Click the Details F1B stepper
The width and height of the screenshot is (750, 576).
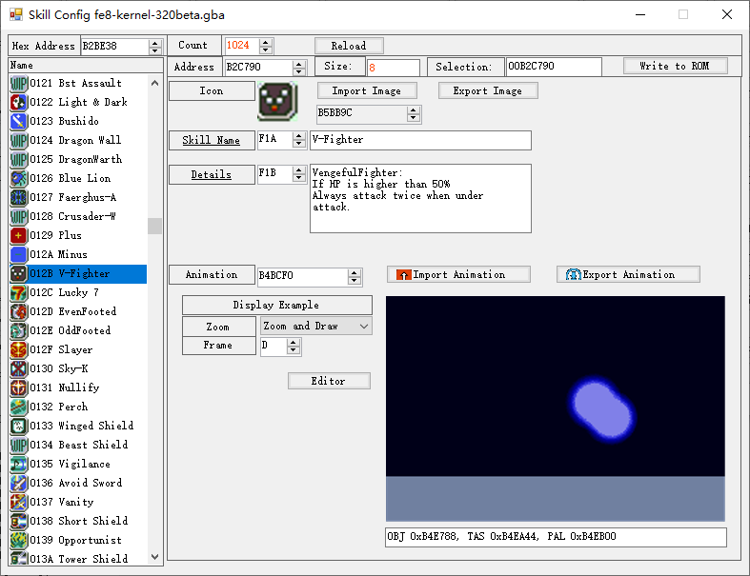pos(299,174)
